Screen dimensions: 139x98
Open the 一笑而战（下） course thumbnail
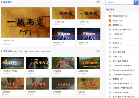pos(89,13)
